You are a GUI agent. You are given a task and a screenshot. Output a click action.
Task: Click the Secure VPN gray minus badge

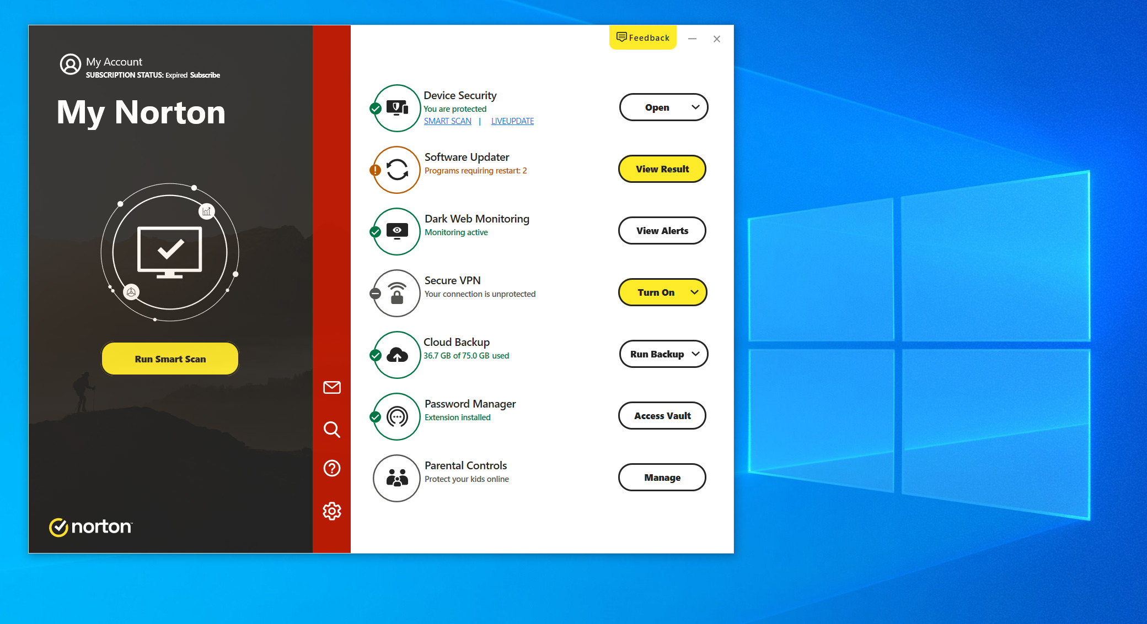click(376, 294)
